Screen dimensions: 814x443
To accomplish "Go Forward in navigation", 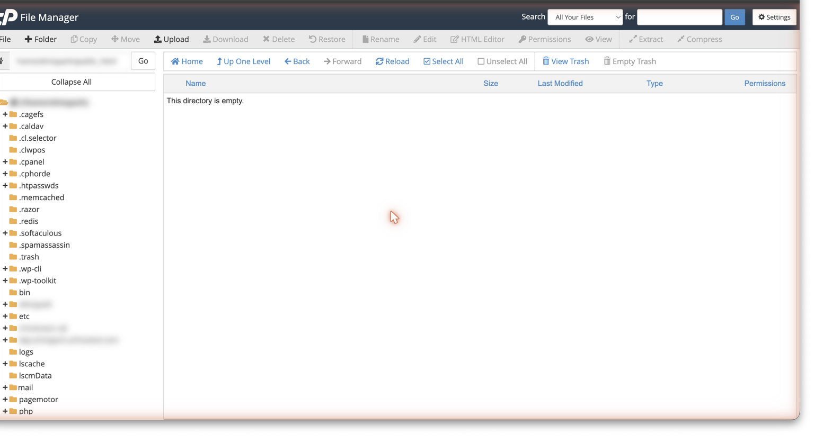I will point(342,61).
